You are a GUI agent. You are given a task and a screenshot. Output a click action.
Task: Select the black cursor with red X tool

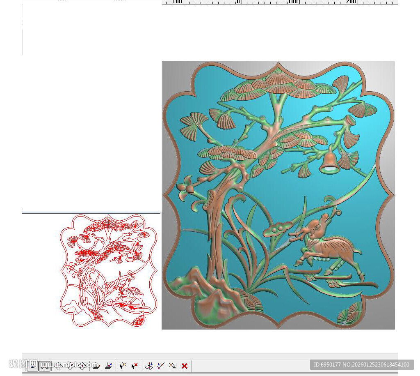[x=135, y=366]
